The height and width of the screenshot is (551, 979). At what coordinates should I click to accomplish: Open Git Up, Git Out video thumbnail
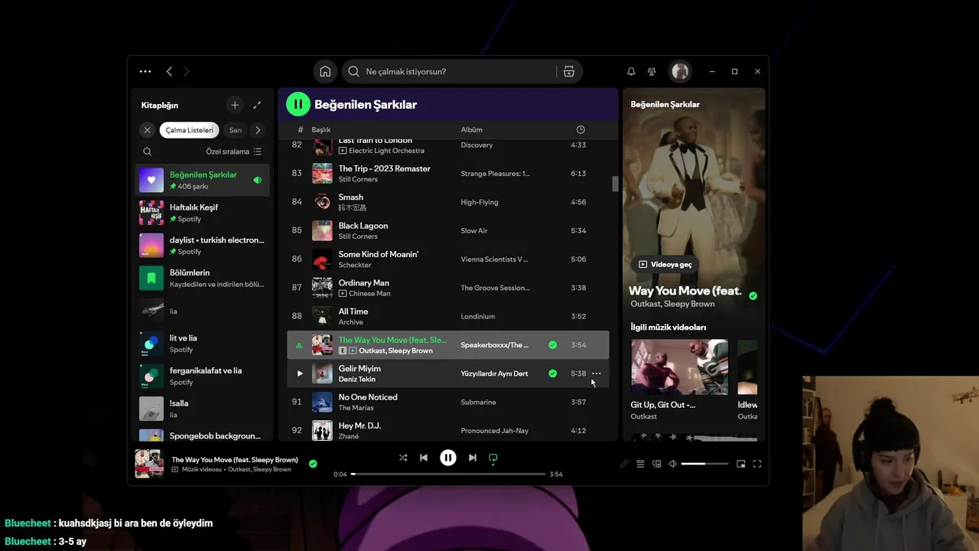tap(679, 367)
